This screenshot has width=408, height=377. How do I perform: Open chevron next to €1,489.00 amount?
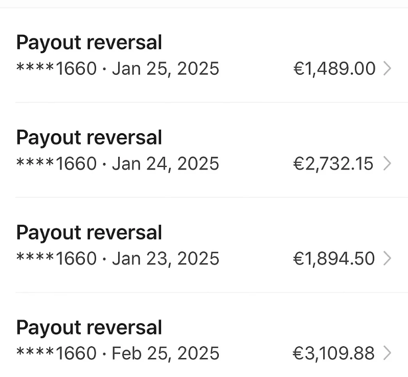(387, 69)
